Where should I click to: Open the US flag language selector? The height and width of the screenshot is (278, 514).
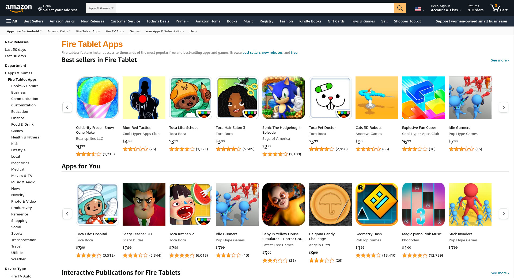(x=420, y=9)
